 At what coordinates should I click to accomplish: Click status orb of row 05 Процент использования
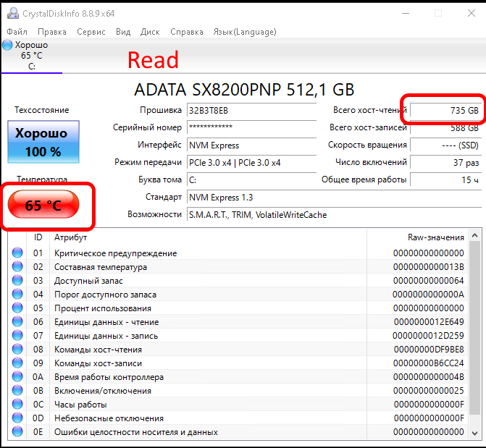[17, 308]
